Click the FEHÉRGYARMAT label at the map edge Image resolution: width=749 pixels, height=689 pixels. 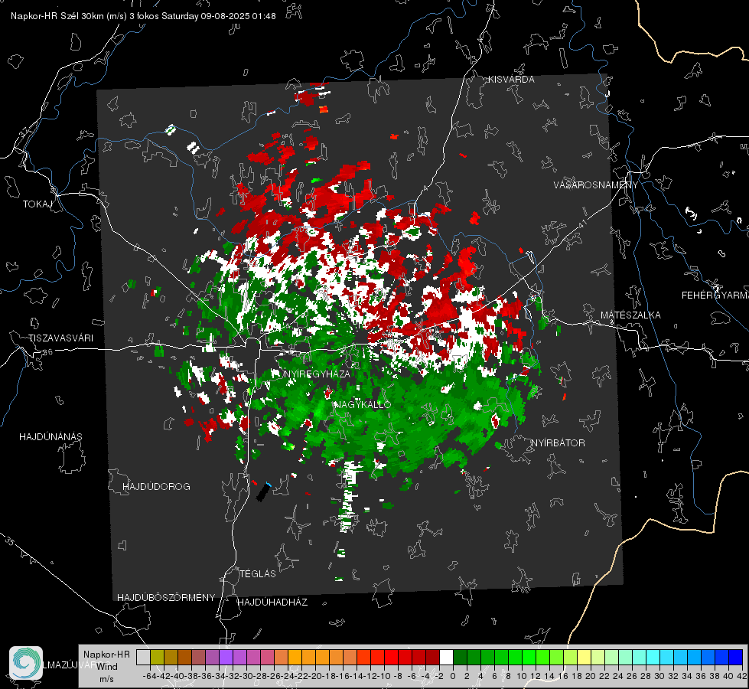(x=715, y=296)
